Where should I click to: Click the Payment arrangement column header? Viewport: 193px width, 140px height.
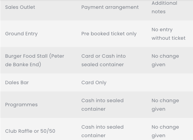tap(110, 7)
